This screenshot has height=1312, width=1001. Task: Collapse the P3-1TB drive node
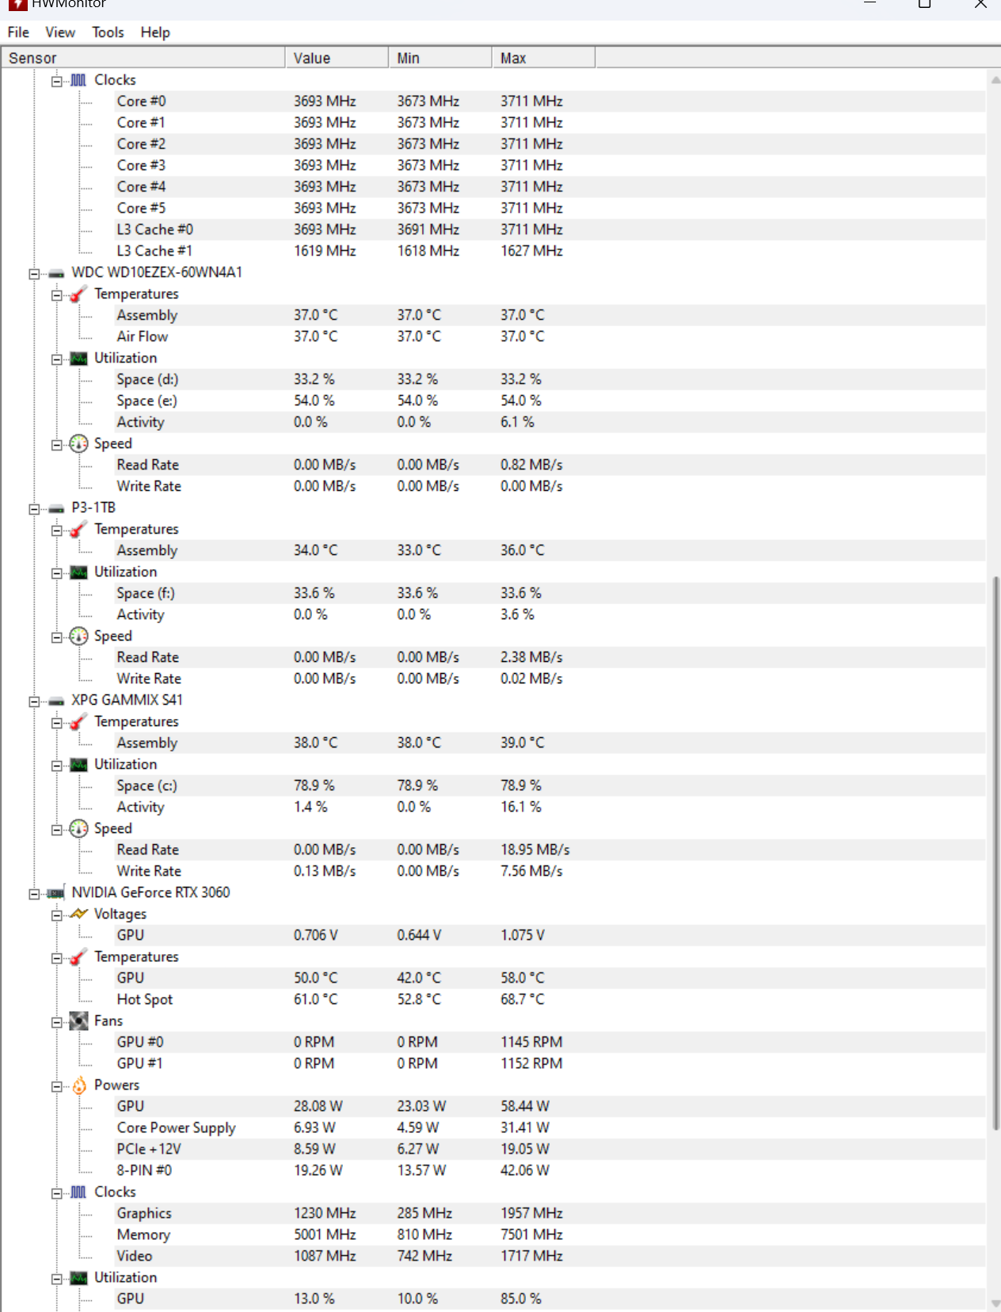34,508
